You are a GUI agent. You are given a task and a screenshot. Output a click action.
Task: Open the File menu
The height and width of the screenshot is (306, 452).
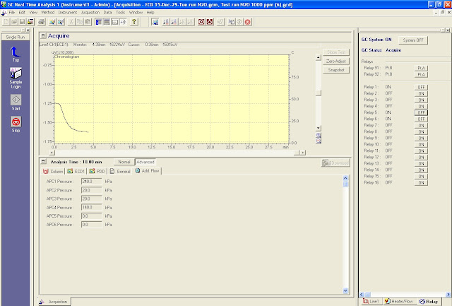[x=12, y=13]
